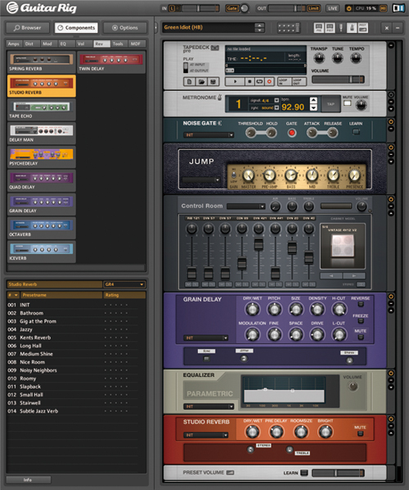Screen dimensions: 409x490
Task: Open the Grain Delay preset dropdown
Action: pos(206,338)
